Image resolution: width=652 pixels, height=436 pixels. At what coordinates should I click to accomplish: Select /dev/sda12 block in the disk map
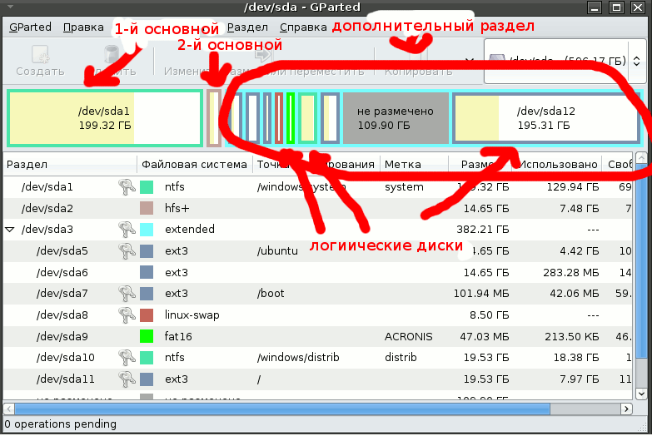point(546,117)
